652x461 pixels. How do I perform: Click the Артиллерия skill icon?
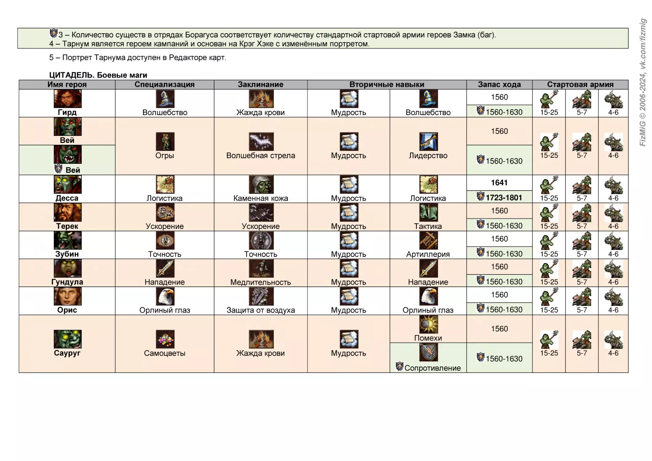(429, 240)
